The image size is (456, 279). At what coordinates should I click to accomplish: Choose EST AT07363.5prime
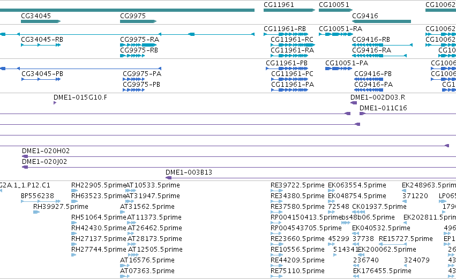click(x=147, y=271)
